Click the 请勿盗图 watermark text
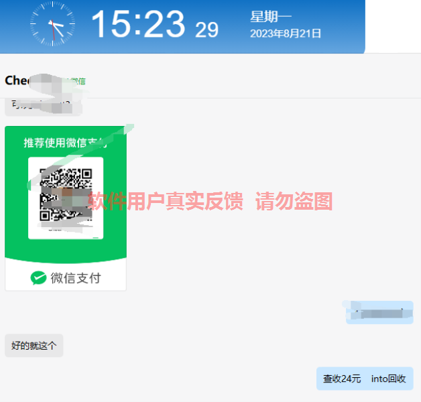 pyautogui.click(x=294, y=201)
